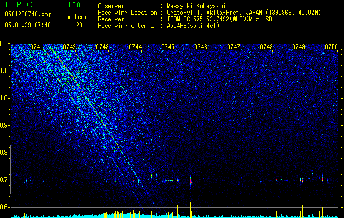Click the kHz axis unit label
This screenshot has width=344, height=218.
[5, 44]
